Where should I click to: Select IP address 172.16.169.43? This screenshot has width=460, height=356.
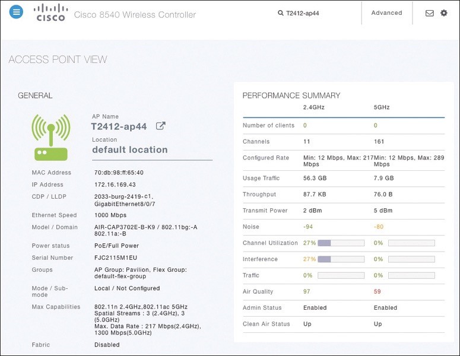click(115, 185)
